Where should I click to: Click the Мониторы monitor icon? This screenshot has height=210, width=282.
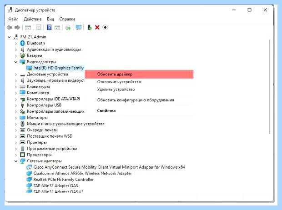[x=22, y=118]
